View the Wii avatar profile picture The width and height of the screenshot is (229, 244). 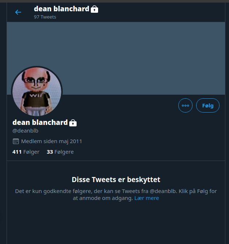tap(37, 92)
